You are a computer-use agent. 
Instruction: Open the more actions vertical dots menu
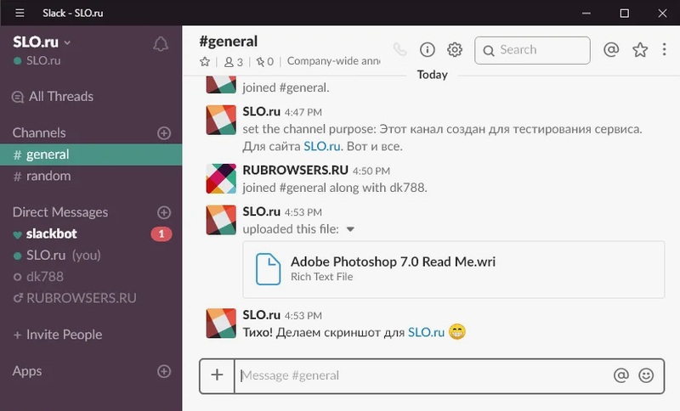tap(664, 50)
